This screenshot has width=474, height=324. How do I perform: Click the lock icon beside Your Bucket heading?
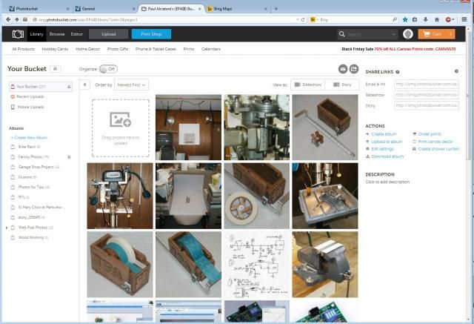pos(55,69)
